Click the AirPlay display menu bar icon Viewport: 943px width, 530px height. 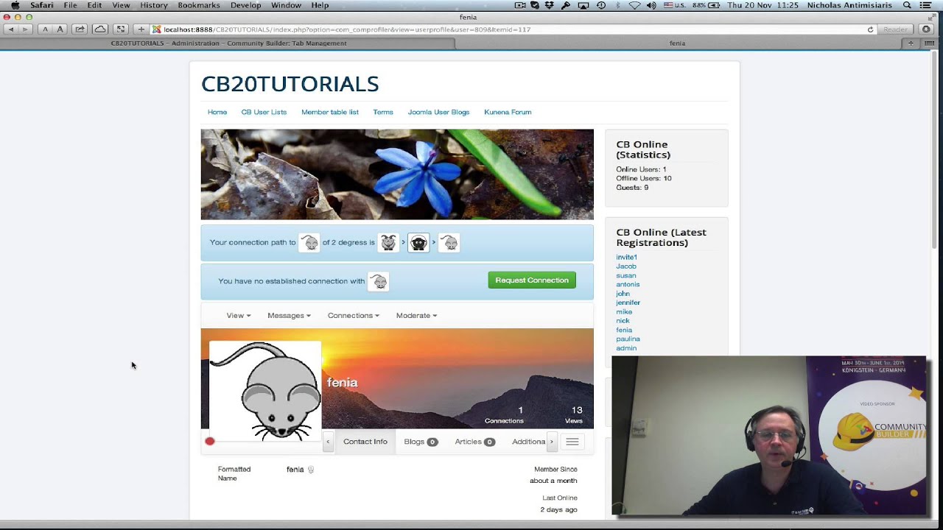pyautogui.click(x=583, y=5)
